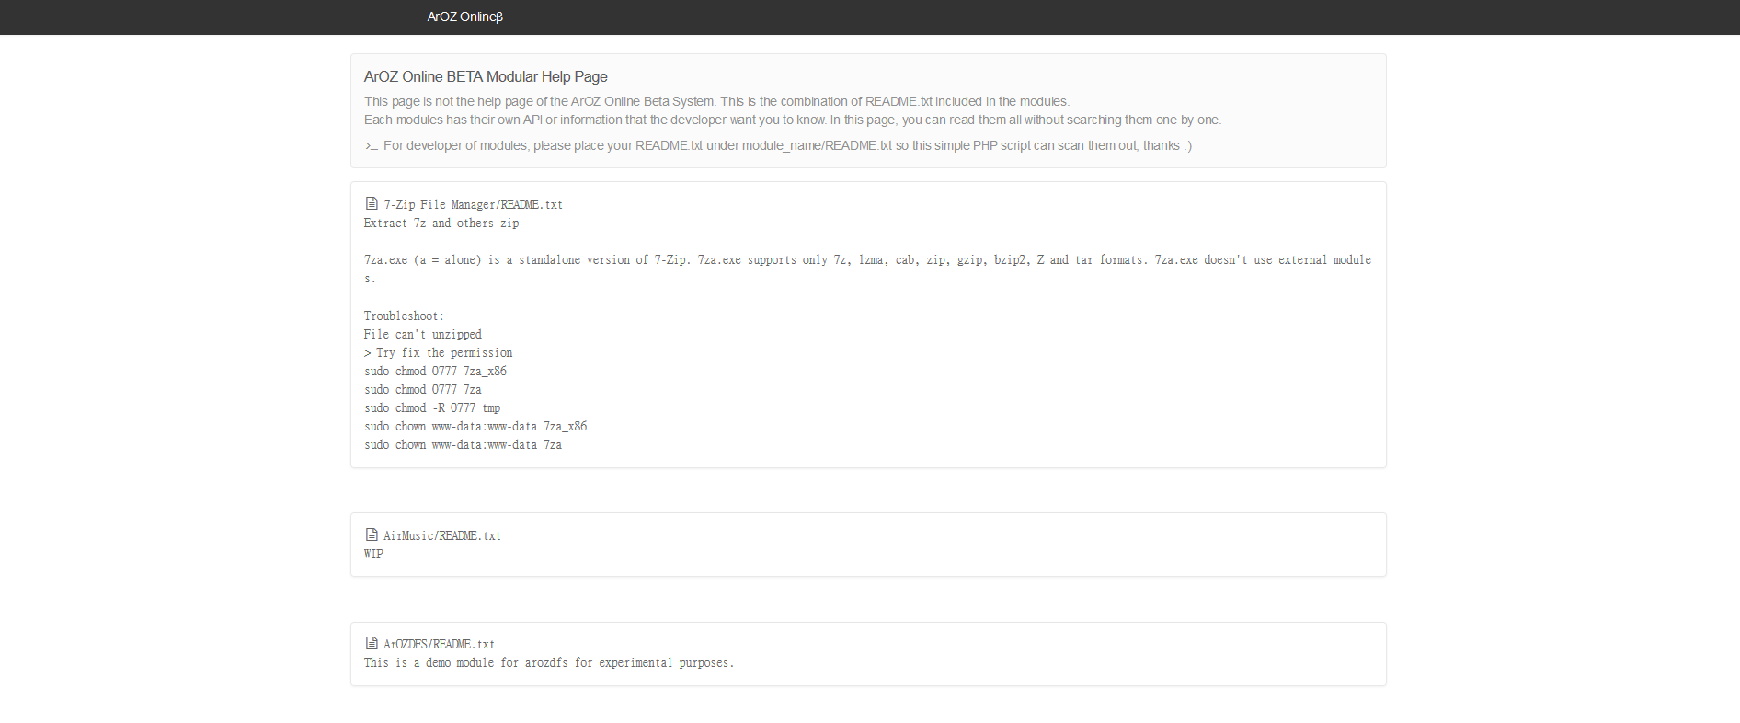Image resolution: width=1740 pixels, height=723 pixels.
Task: Click the ArOZ Onlineβ header title
Action: point(464,17)
